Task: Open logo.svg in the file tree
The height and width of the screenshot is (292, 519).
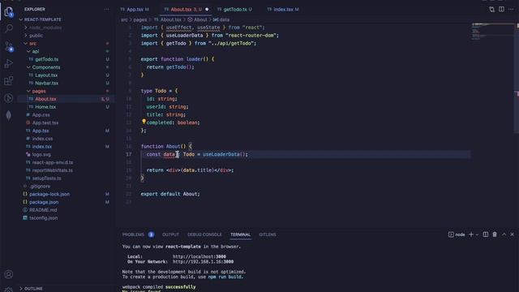Action: coord(41,155)
